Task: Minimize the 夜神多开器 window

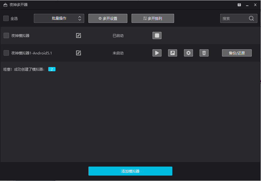Action: point(247,5)
